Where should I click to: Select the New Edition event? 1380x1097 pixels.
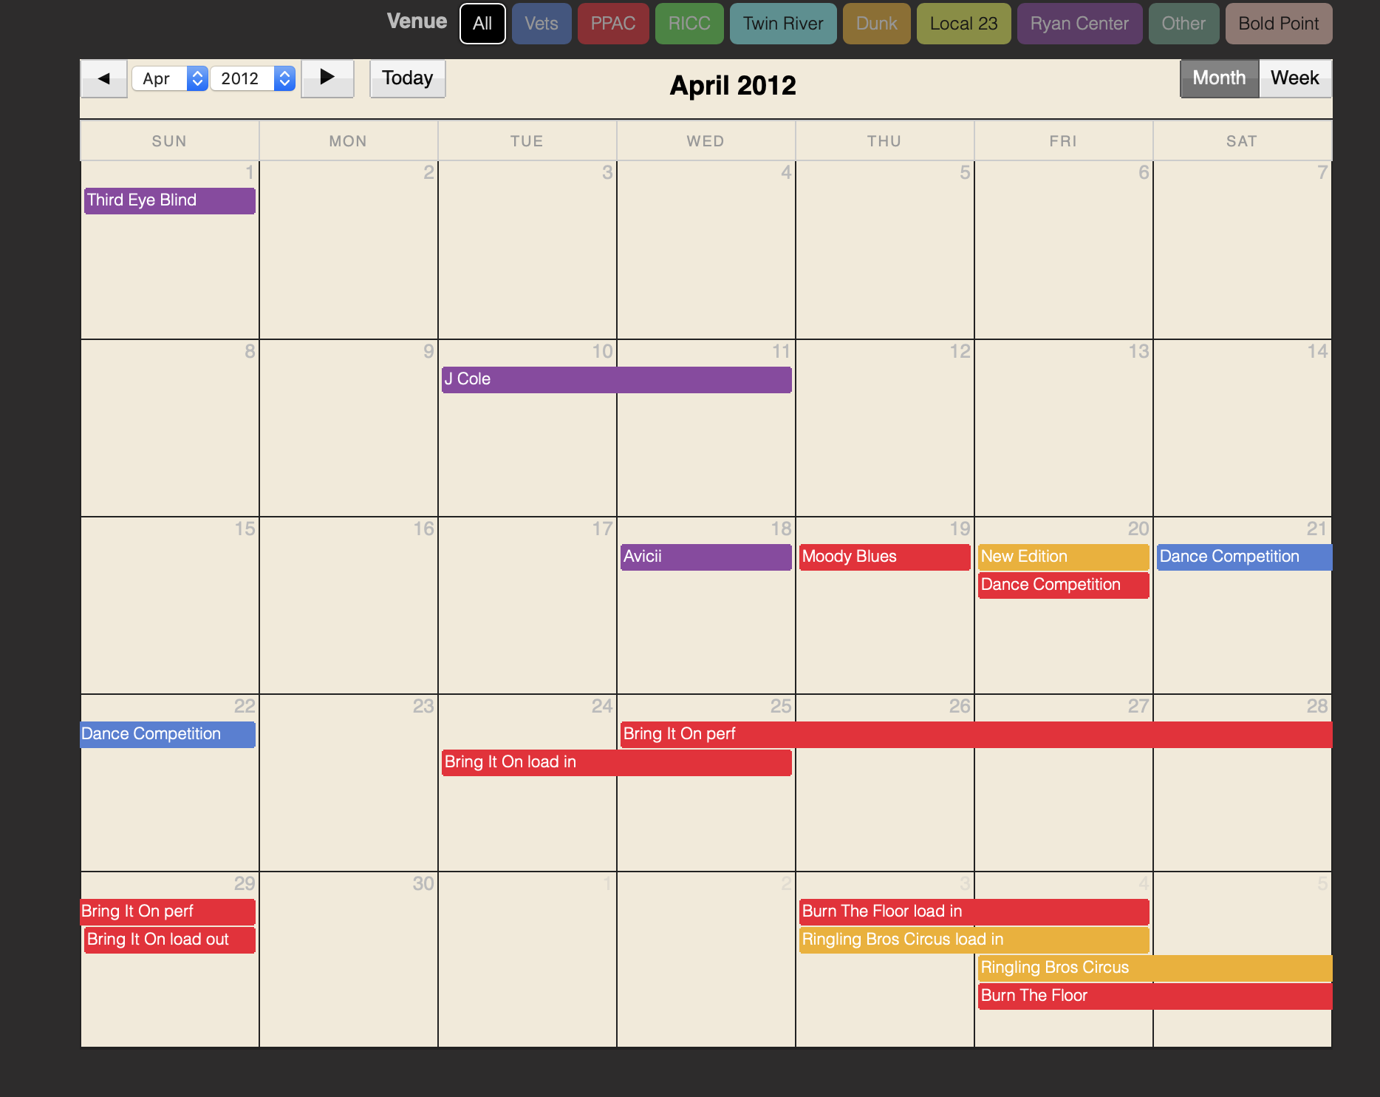(1062, 557)
